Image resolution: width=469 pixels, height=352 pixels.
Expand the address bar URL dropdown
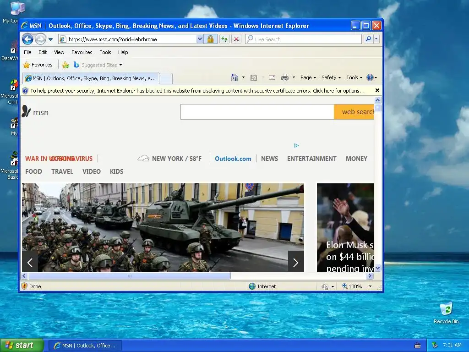[x=200, y=39]
